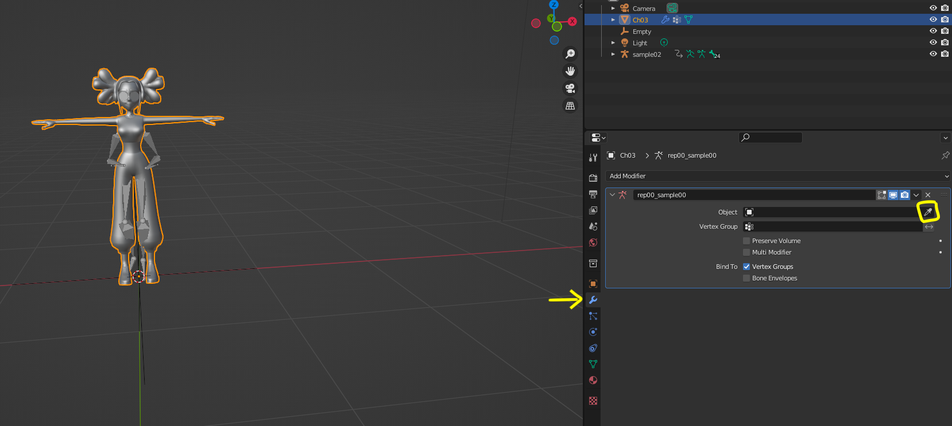Hide the Ch03 object in viewport
Image resolution: width=952 pixels, height=426 pixels.
click(933, 19)
